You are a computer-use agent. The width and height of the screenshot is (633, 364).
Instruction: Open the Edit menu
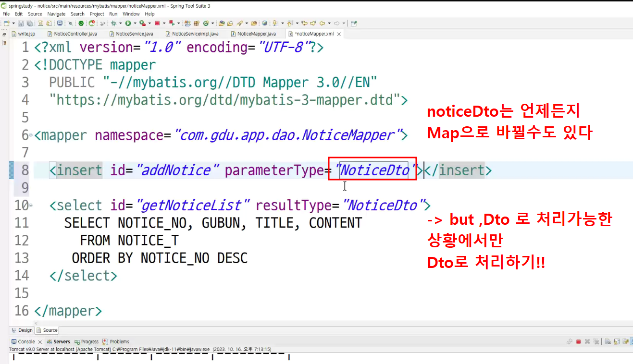[19, 14]
